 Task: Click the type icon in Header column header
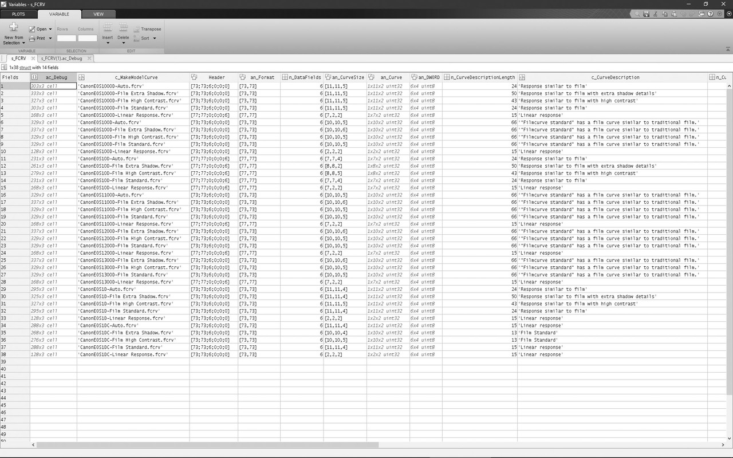pyautogui.click(x=194, y=77)
